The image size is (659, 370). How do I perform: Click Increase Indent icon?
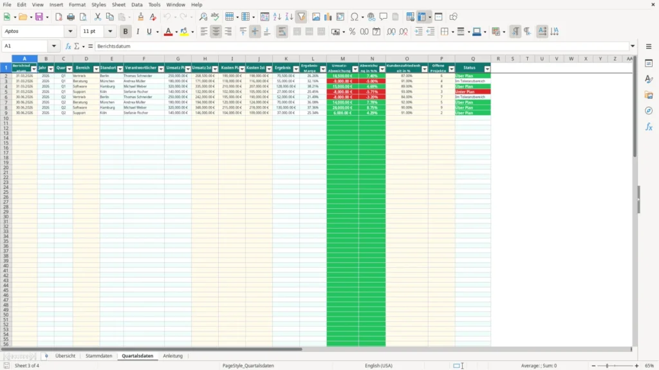[418, 31]
